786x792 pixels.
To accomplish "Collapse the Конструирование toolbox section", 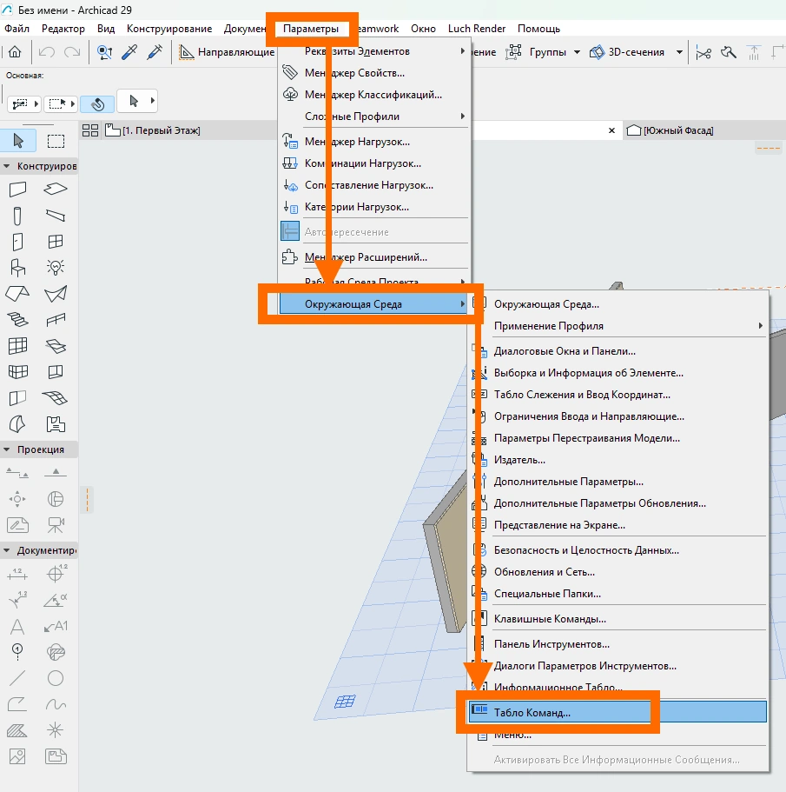I will (x=7, y=166).
